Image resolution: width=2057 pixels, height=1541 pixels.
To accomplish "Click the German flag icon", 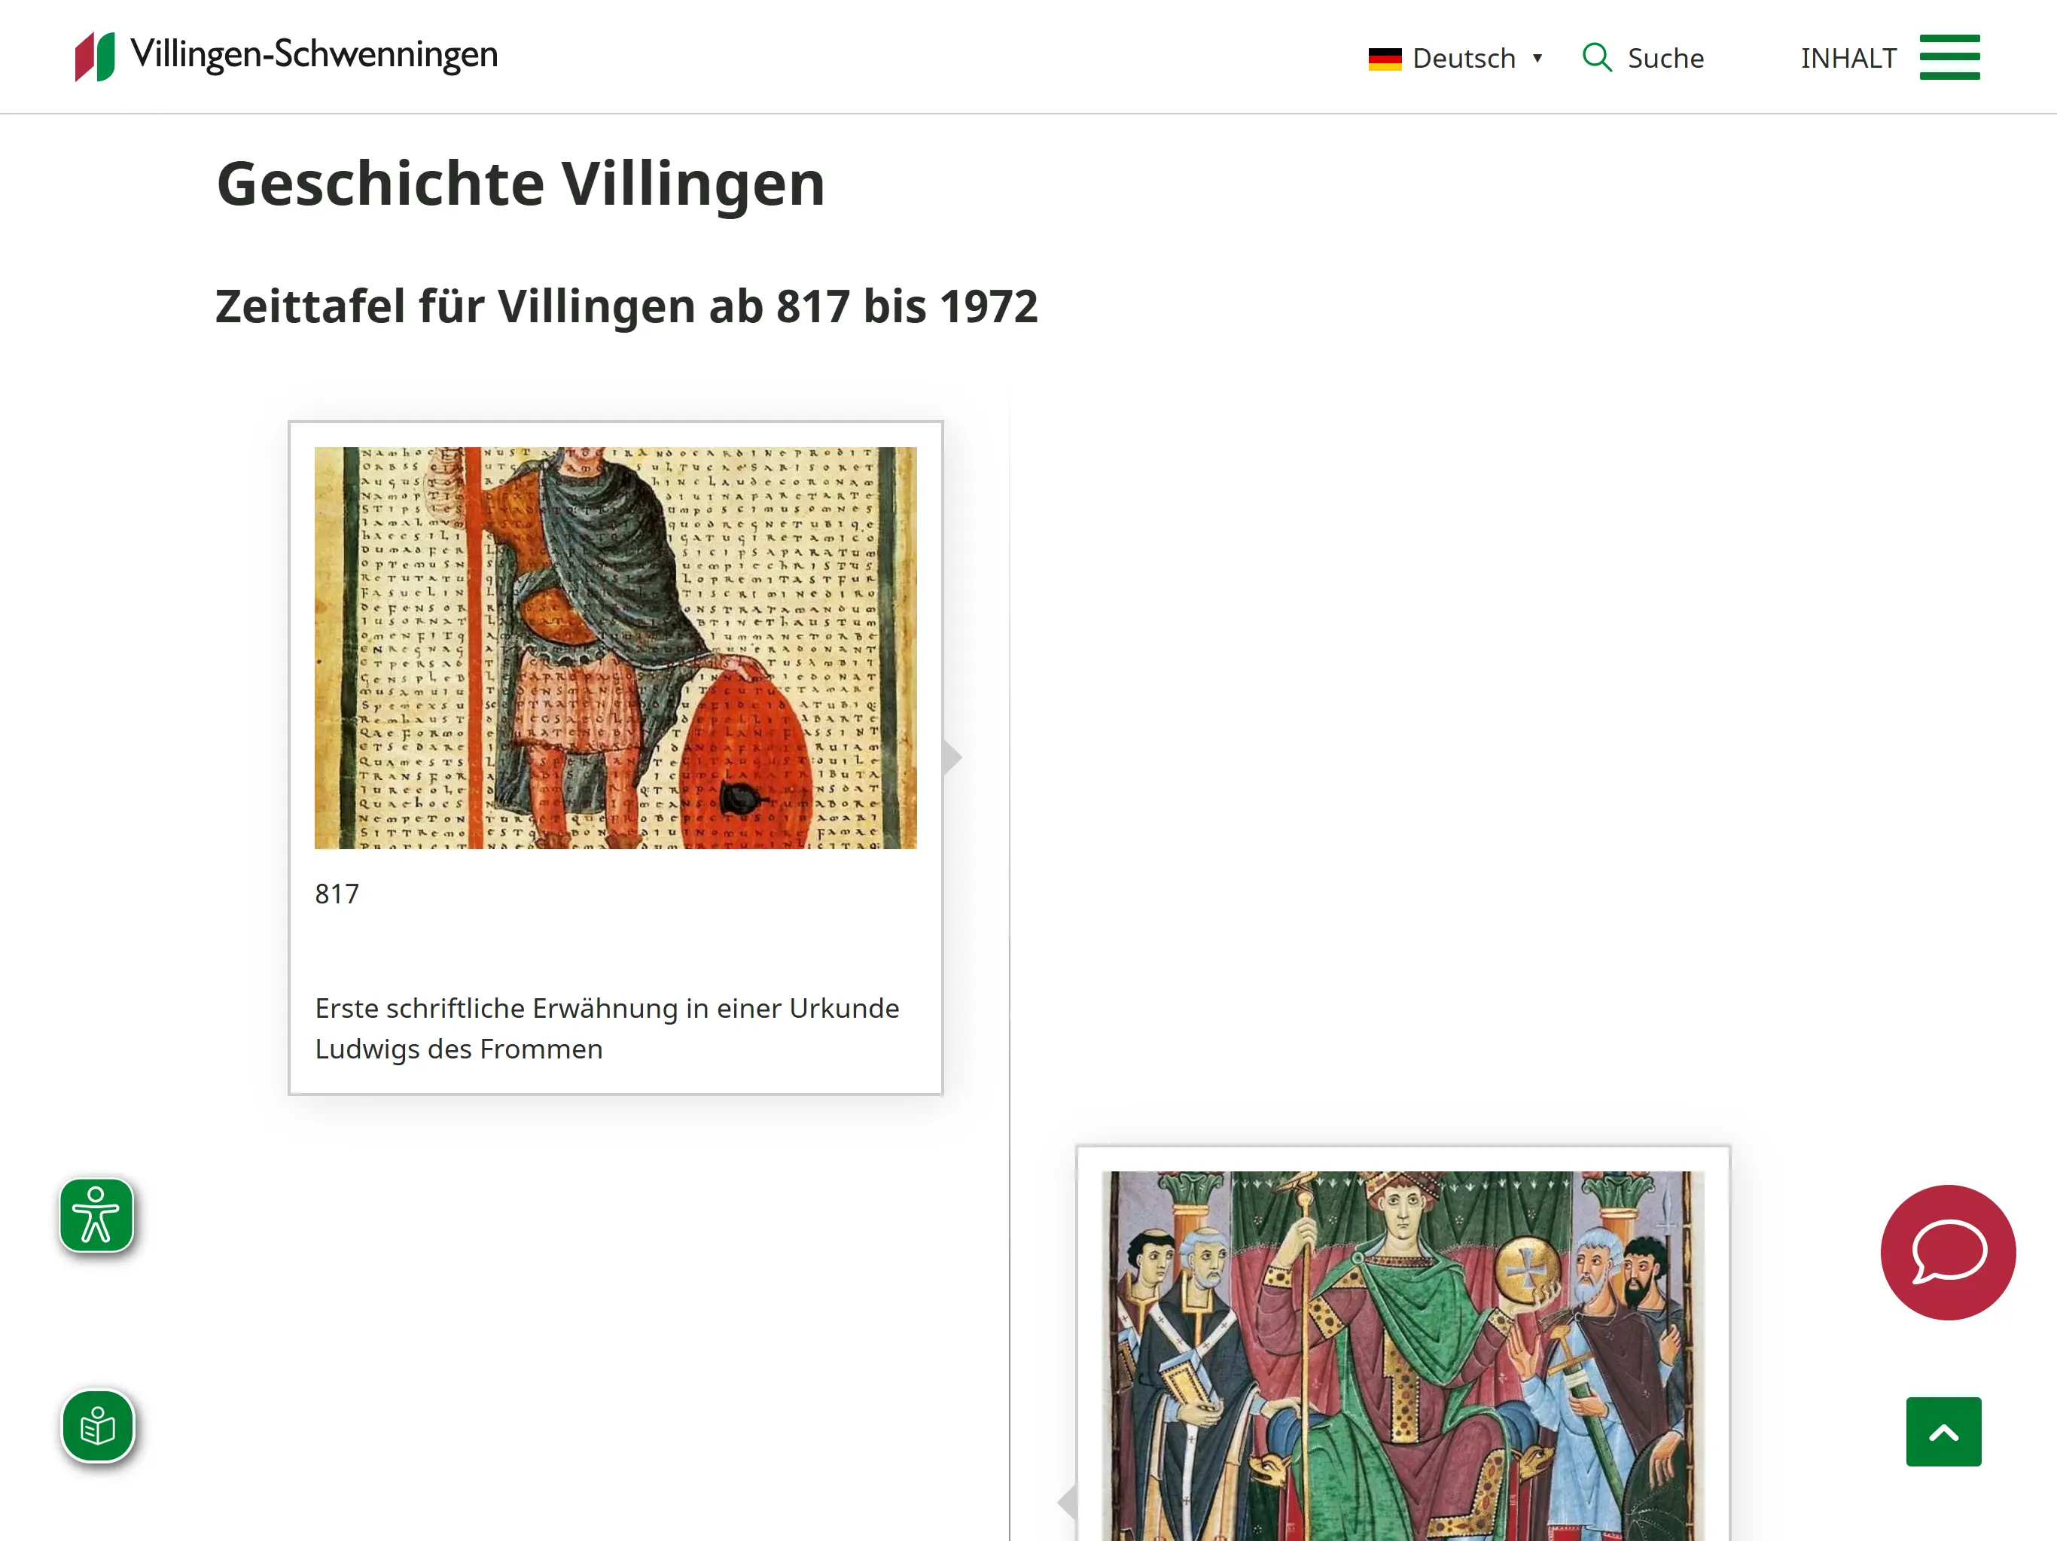I will (x=1385, y=59).
